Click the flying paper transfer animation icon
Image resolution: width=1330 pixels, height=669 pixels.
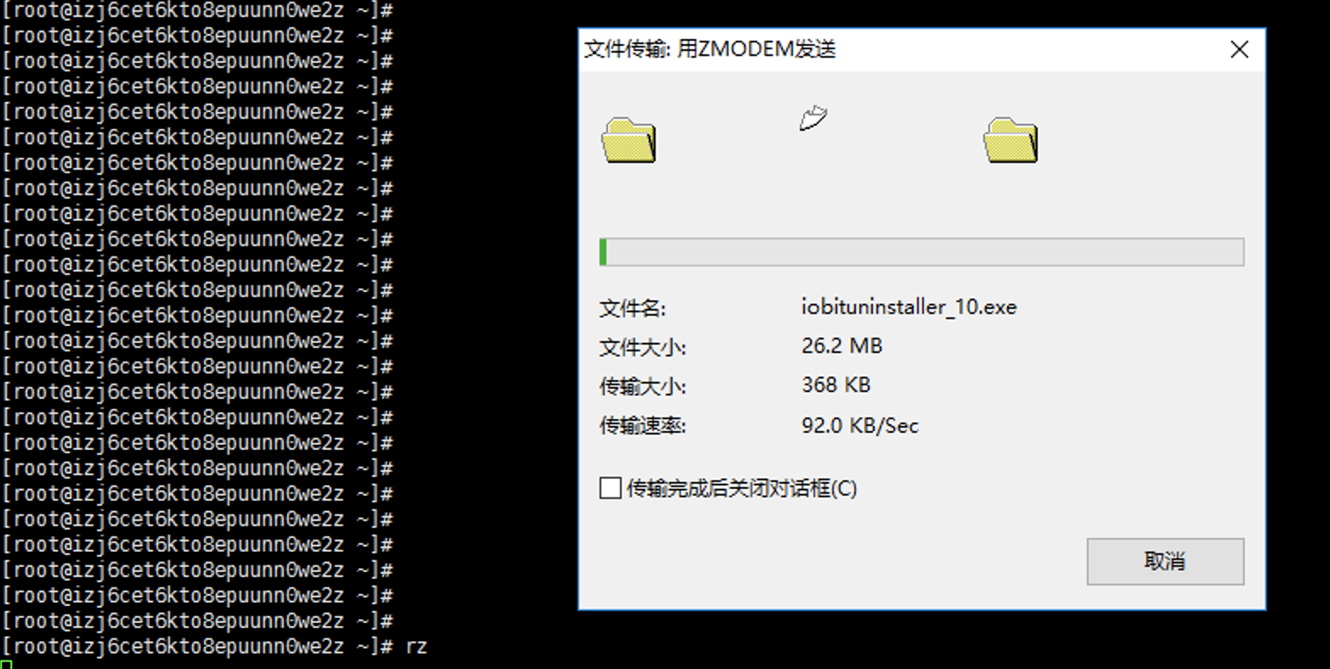pos(813,118)
